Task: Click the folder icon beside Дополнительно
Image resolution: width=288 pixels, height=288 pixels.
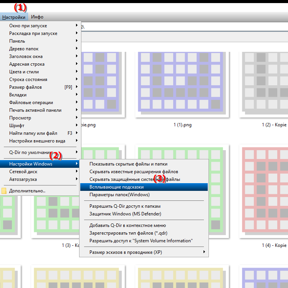Action: click(4, 191)
